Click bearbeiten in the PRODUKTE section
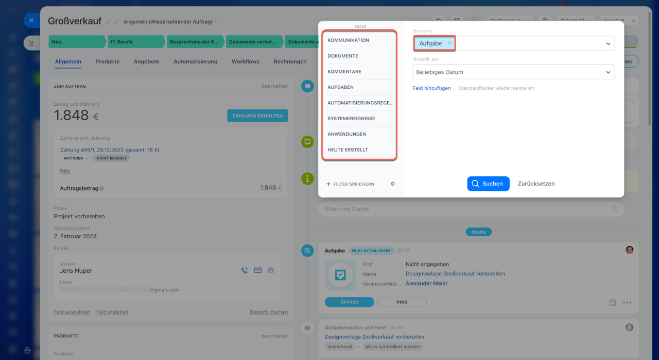The height and width of the screenshot is (360, 659). pos(274,336)
